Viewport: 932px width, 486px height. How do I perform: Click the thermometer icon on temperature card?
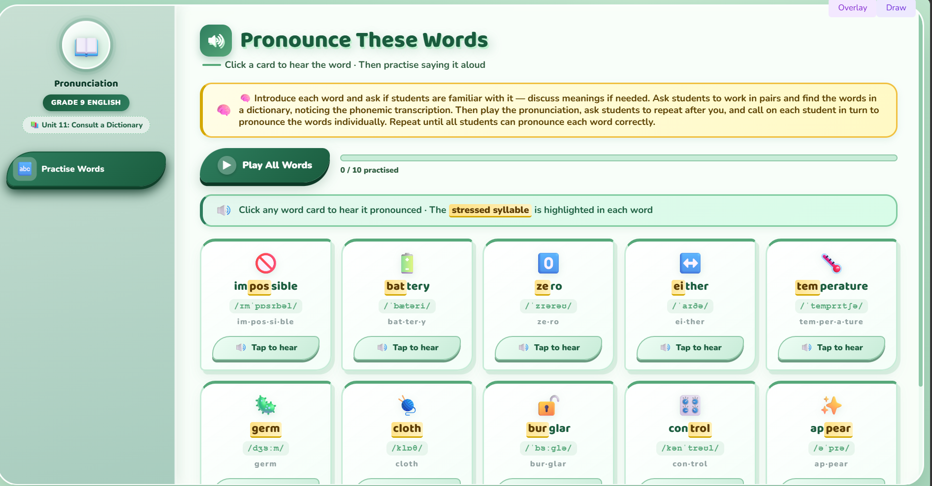(x=832, y=263)
